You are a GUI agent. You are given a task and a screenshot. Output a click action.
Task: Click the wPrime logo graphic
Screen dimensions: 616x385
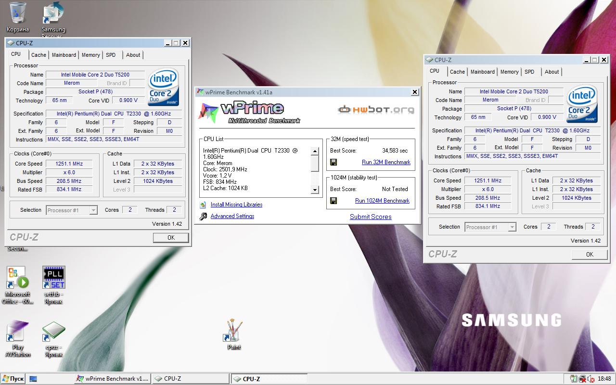249,112
